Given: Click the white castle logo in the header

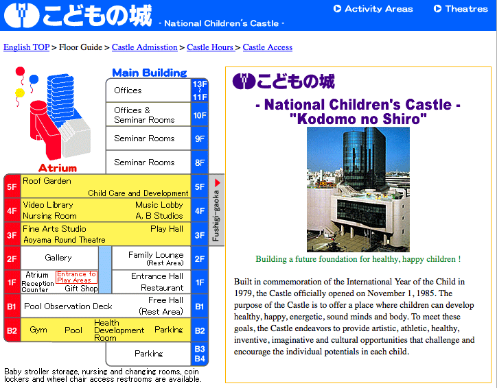Looking at the screenshot, I should 21,15.
